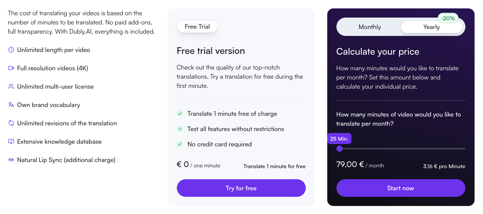Click the clock icon beside Unlimited length

coord(11,50)
